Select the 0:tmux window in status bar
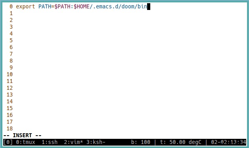This screenshot has width=249, height=148. [26, 142]
